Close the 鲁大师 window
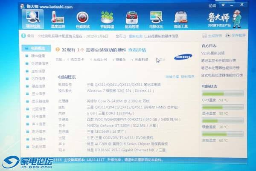The image size is (256, 171). coord(242,5)
